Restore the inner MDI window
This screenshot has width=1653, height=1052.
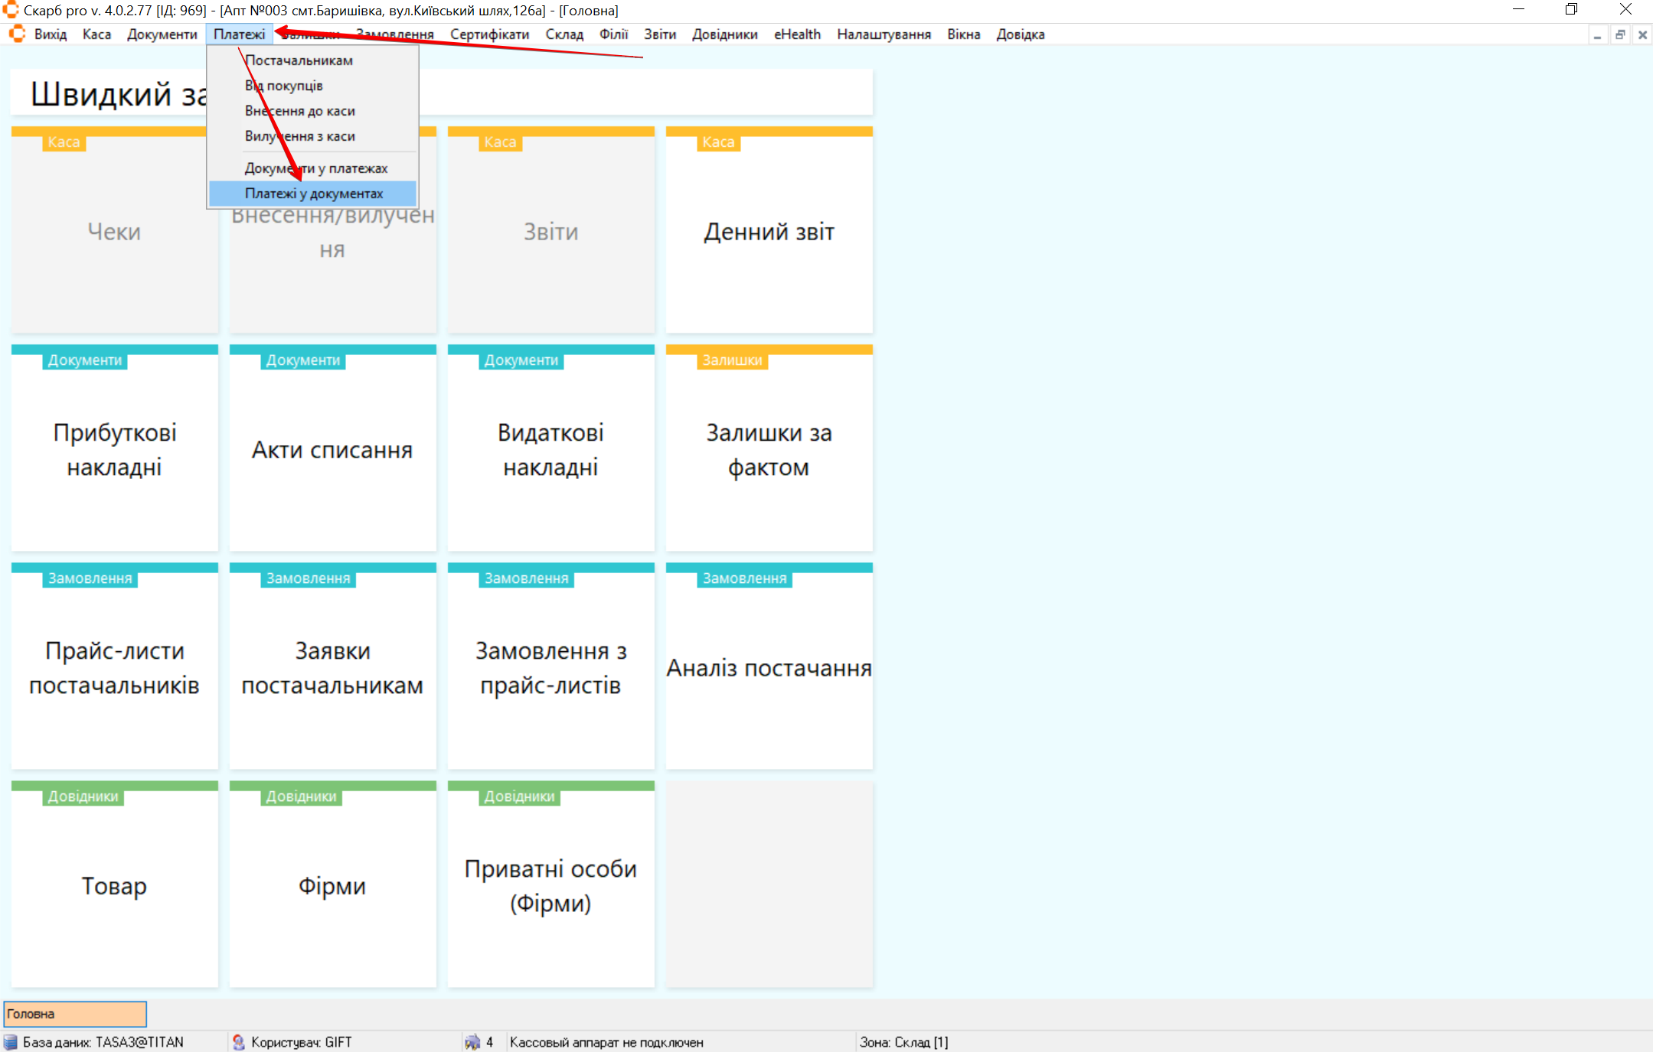click(x=1620, y=35)
